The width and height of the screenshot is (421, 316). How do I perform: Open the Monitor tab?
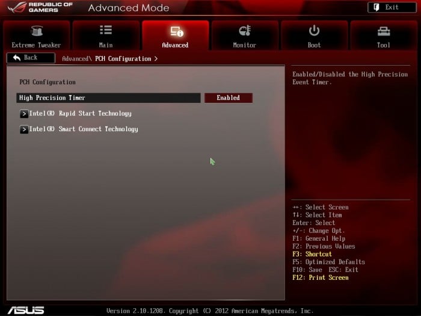pos(245,36)
